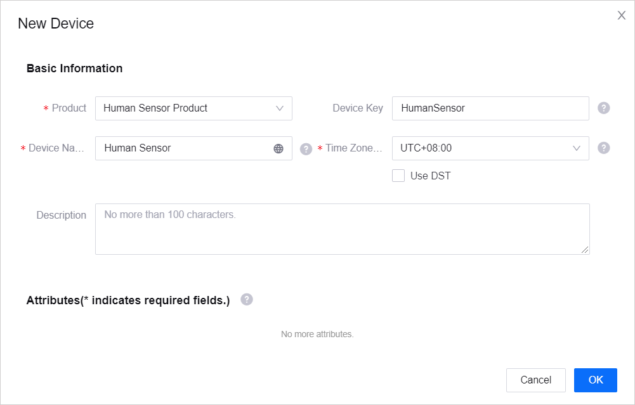Click the Cancel button
The image size is (635, 405).
[536, 380]
